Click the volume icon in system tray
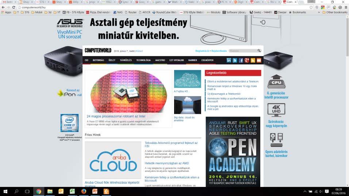The image size is (349, 196). [321, 191]
